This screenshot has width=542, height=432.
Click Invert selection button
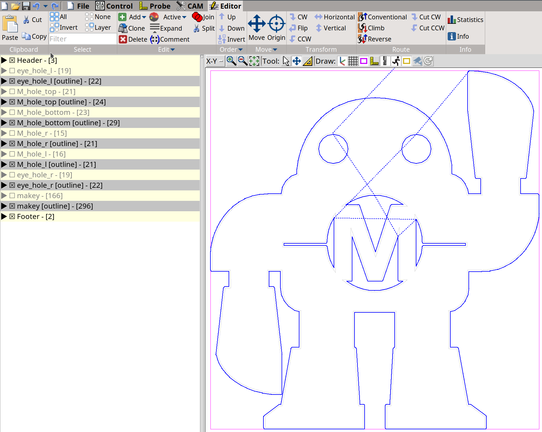click(x=64, y=27)
